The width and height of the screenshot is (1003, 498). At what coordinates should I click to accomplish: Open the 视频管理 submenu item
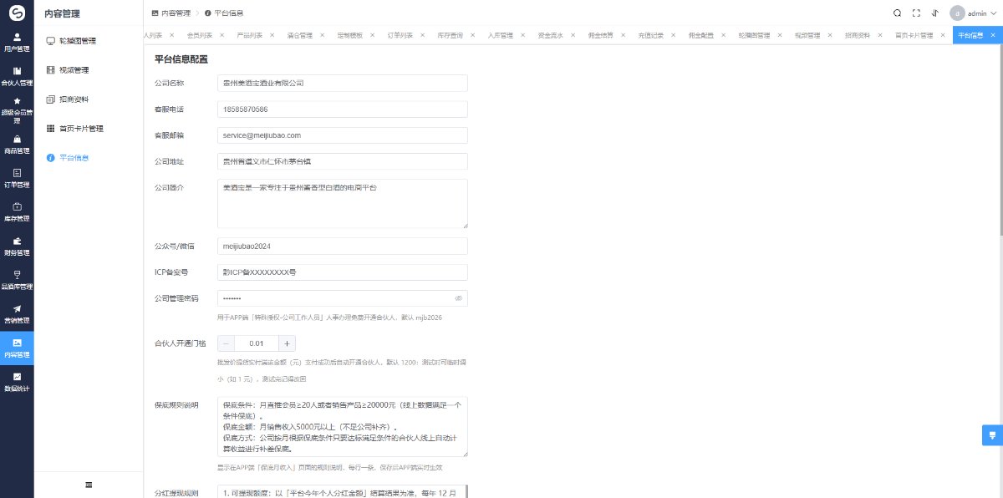click(89, 70)
